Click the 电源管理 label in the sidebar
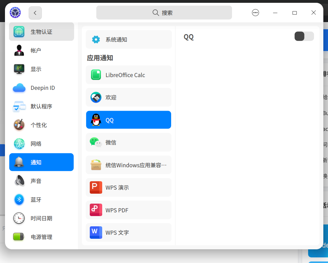Image resolution: width=328 pixels, height=263 pixels. point(41,237)
